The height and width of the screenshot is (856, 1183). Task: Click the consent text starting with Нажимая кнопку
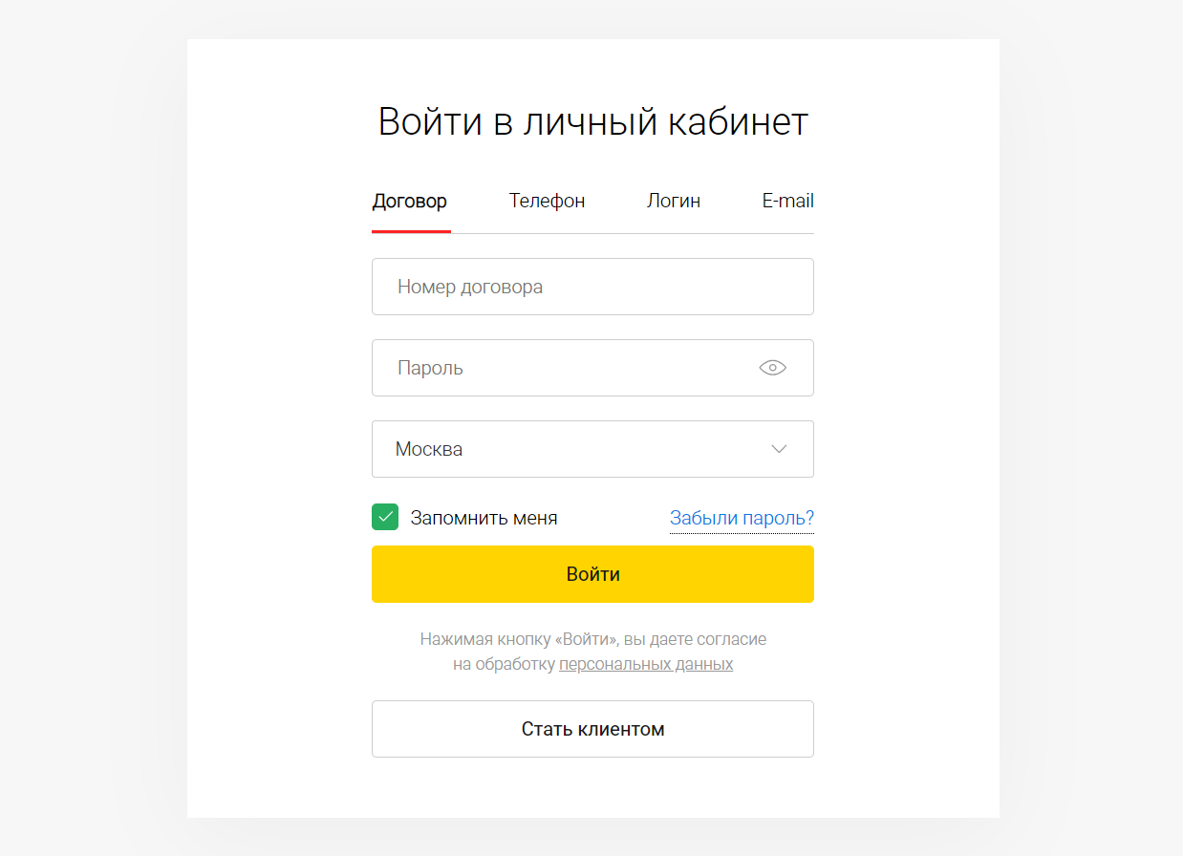[592, 652]
